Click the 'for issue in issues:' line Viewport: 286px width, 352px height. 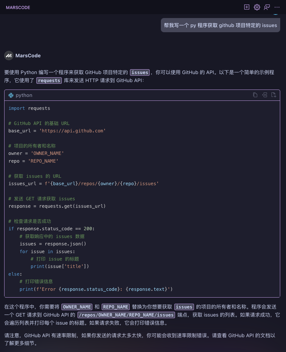click(x=47, y=252)
